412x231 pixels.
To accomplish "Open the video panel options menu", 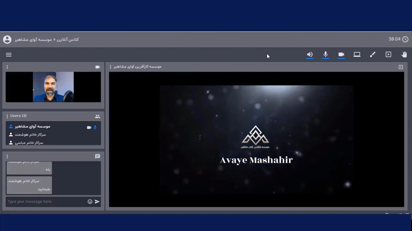I will pos(7,67).
